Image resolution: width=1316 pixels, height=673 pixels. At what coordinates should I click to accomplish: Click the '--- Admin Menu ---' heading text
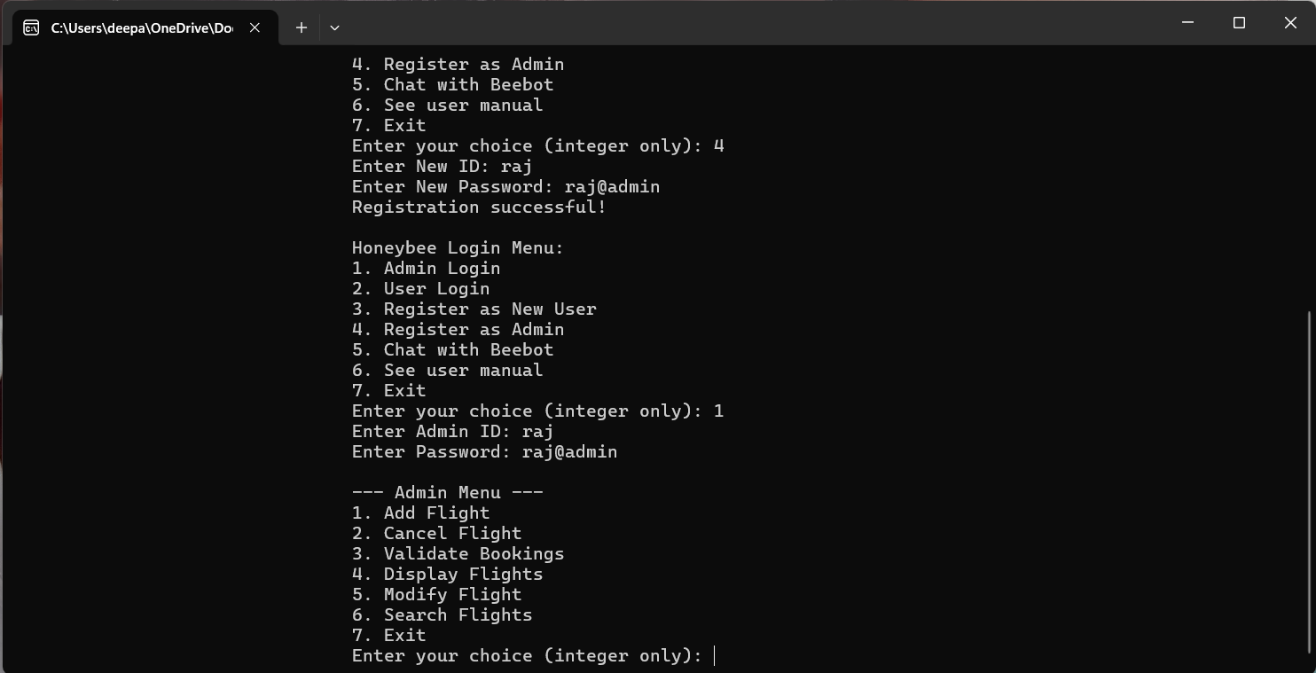coord(447,492)
